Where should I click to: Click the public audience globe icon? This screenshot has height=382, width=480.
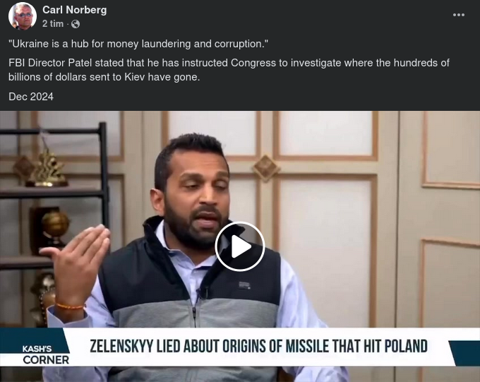coord(76,24)
